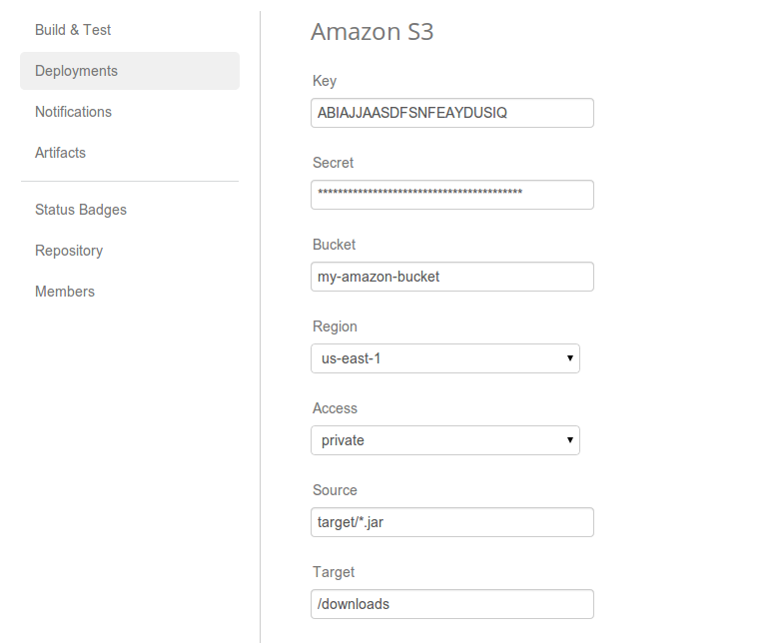Click the Source label text
777x643 pixels.
[335, 490]
